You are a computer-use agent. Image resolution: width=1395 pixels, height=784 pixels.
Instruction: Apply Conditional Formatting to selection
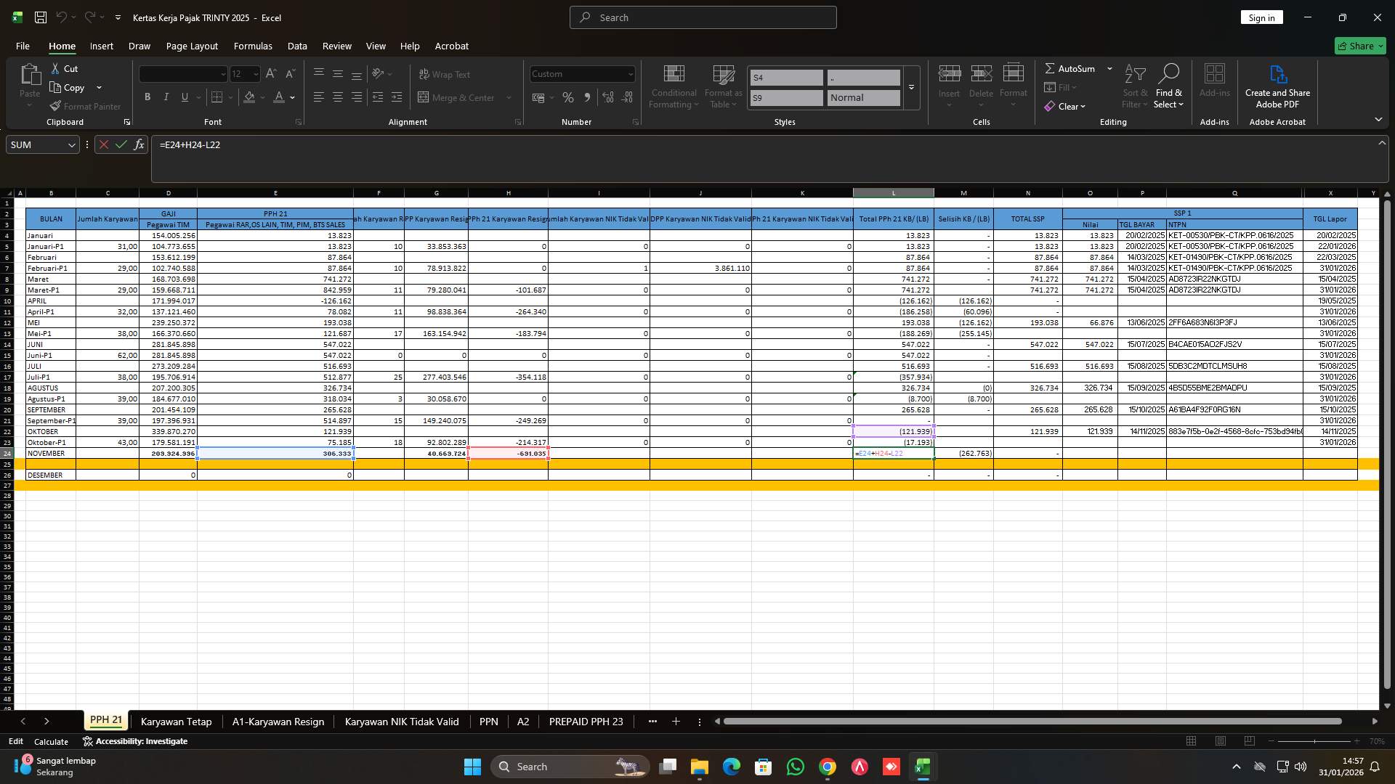click(674, 86)
